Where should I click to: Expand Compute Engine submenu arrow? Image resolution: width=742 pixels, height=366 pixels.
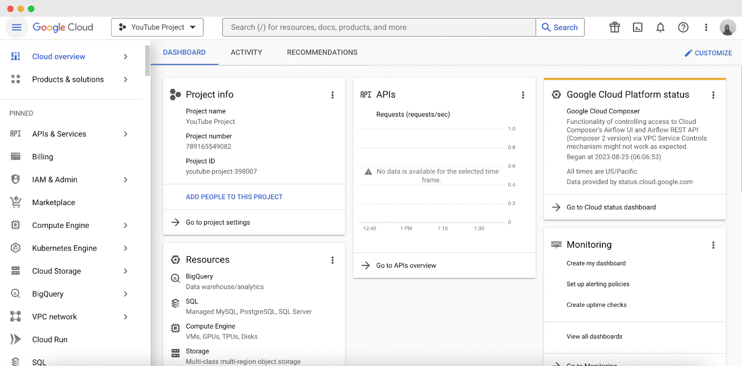tap(126, 225)
